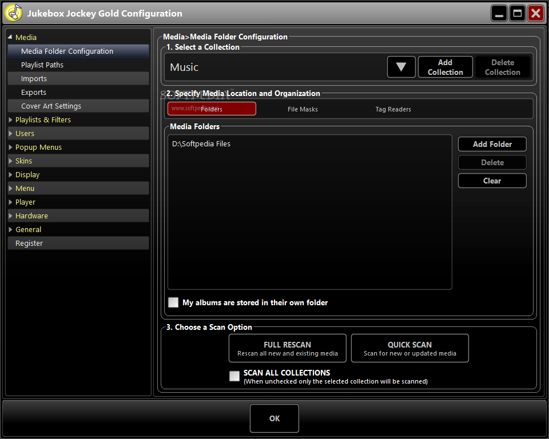The image size is (549, 439).
Task: Expand the Skins node arrow
Action: pos(10,161)
